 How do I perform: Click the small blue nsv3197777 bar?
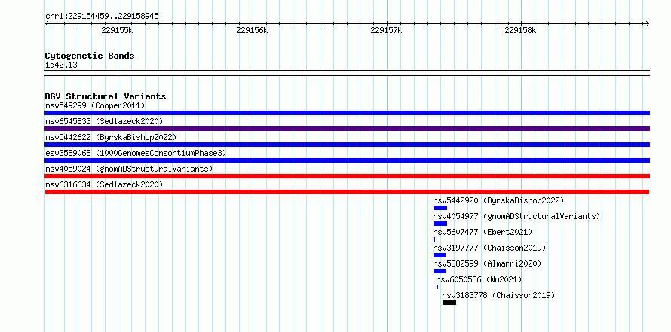pos(440,255)
